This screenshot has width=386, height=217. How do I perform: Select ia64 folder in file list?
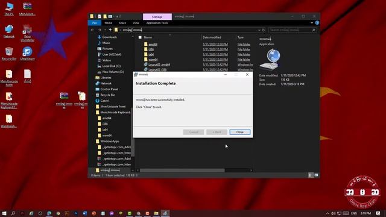151,54
